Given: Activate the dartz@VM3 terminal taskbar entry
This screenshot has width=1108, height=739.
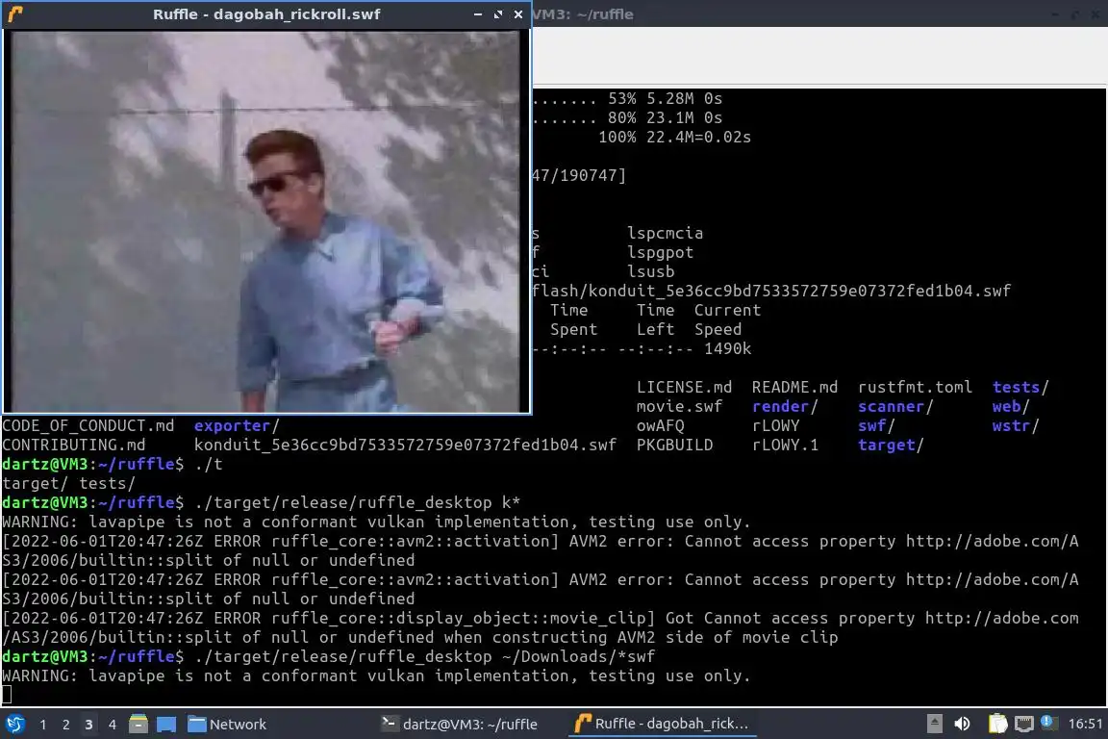Looking at the screenshot, I should (x=460, y=725).
